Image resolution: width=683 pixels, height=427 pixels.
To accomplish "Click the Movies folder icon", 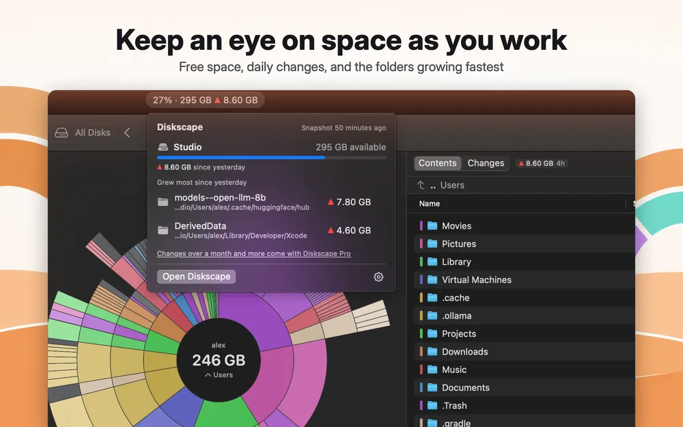I will [432, 225].
